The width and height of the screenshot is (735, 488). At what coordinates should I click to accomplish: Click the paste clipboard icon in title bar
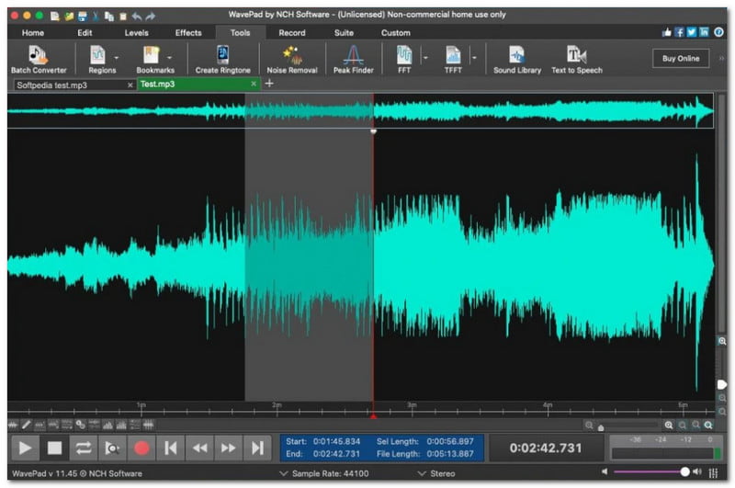point(123,16)
